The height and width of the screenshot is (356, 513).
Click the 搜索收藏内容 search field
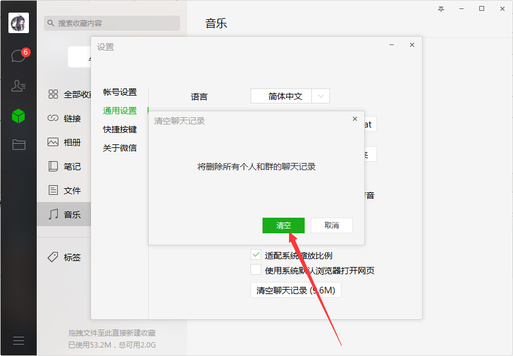click(x=111, y=22)
